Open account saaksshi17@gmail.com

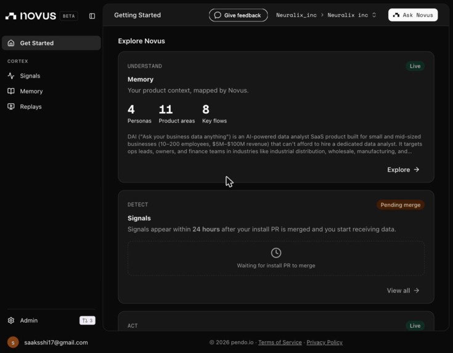[56, 343]
